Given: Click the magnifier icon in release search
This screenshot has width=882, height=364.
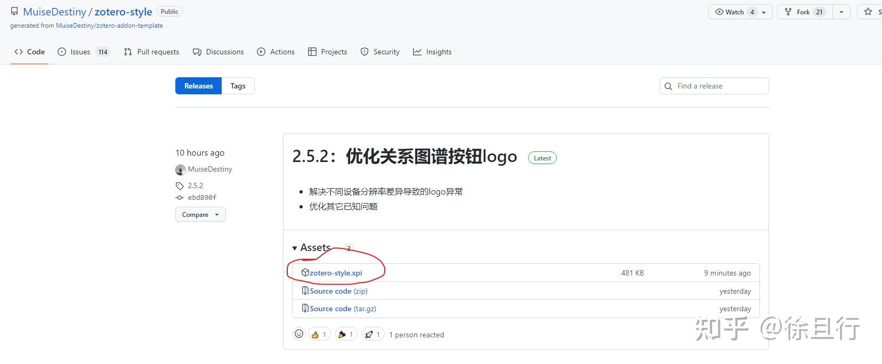Looking at the screenshot, I should coord(668,86).
